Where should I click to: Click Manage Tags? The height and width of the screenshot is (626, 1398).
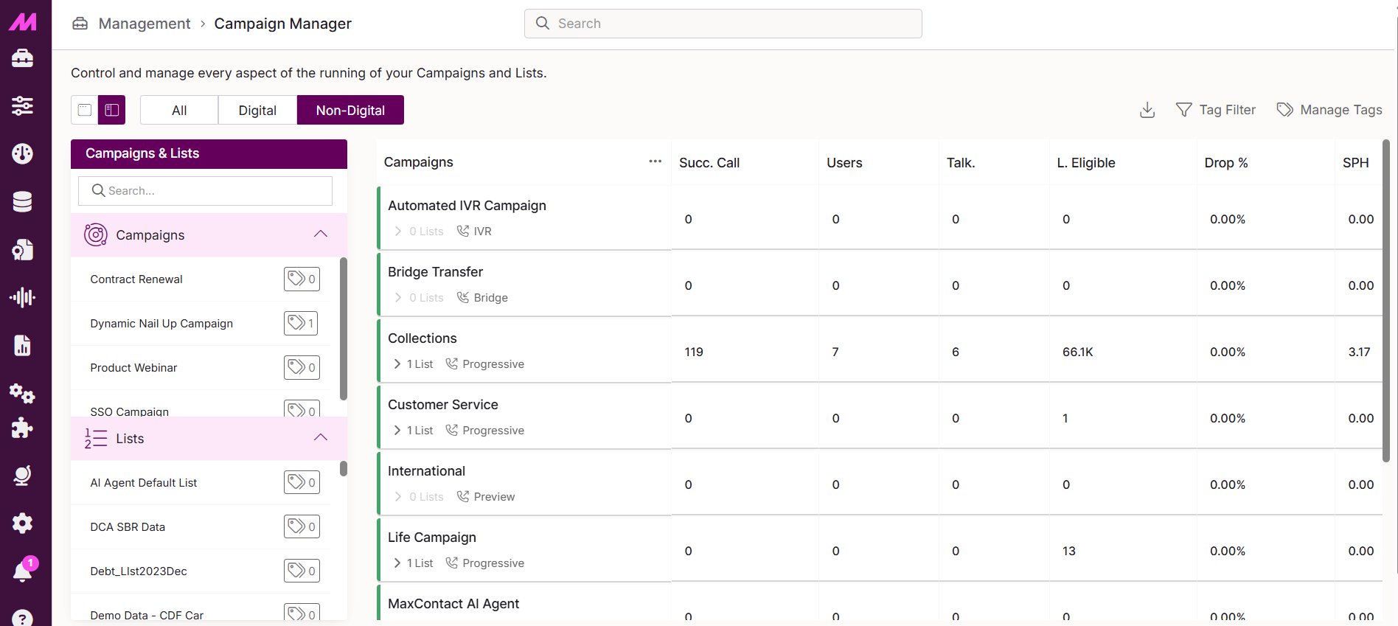(x=1329, y=110)
